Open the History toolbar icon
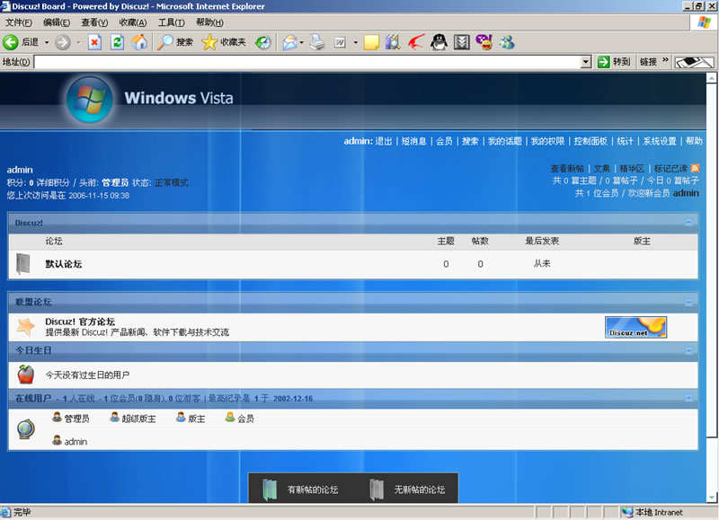Screen dimensions: 719x520 tap(262, 42)
